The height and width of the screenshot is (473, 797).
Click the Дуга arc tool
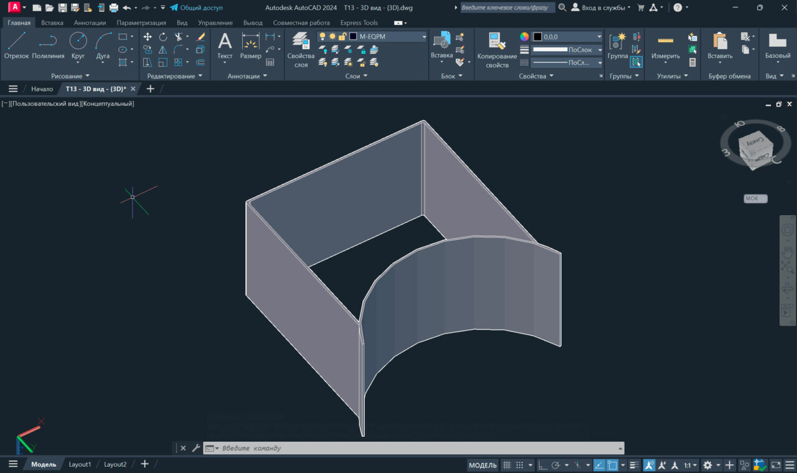pyautogui.click(x=103, y=46)
